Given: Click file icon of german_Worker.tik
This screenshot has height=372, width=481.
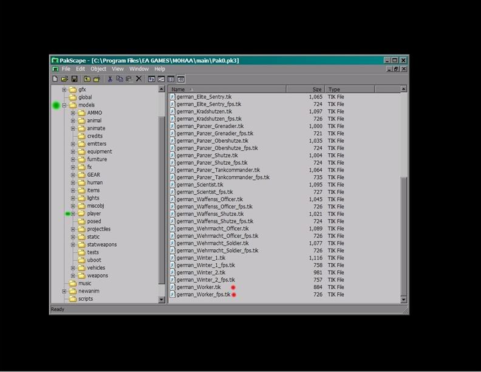Looking at the screenshot, I should point(172,287).
